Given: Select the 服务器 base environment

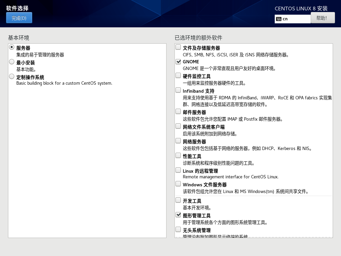Looking at the screenshot, I should [12, 47].
